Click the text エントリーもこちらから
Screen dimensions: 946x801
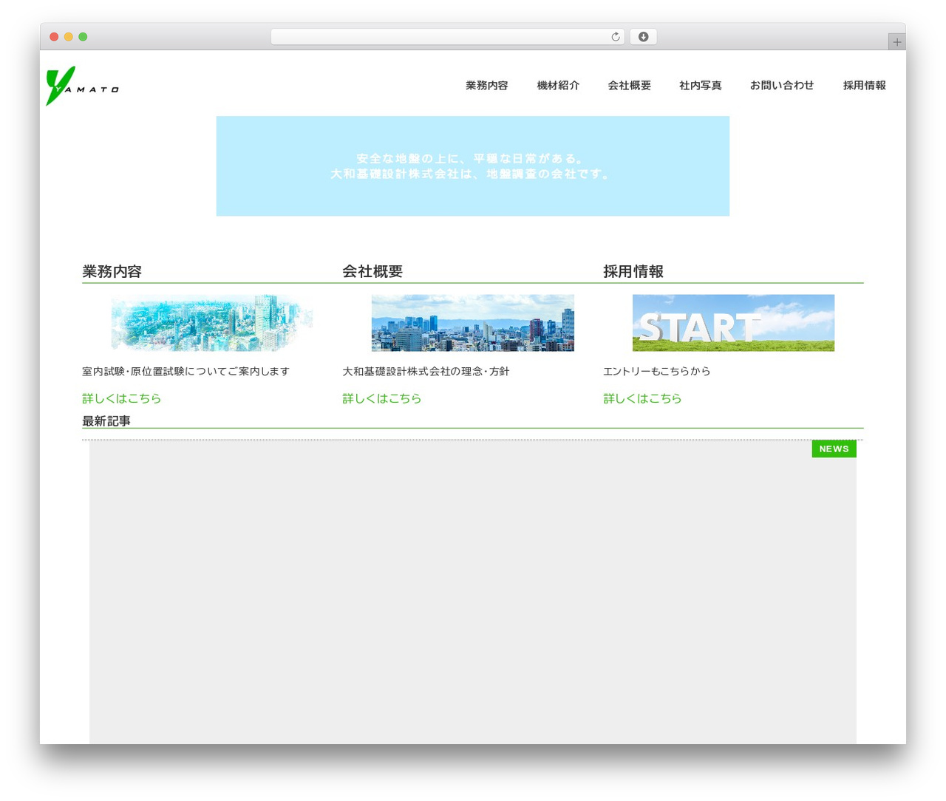click(657, 372)
